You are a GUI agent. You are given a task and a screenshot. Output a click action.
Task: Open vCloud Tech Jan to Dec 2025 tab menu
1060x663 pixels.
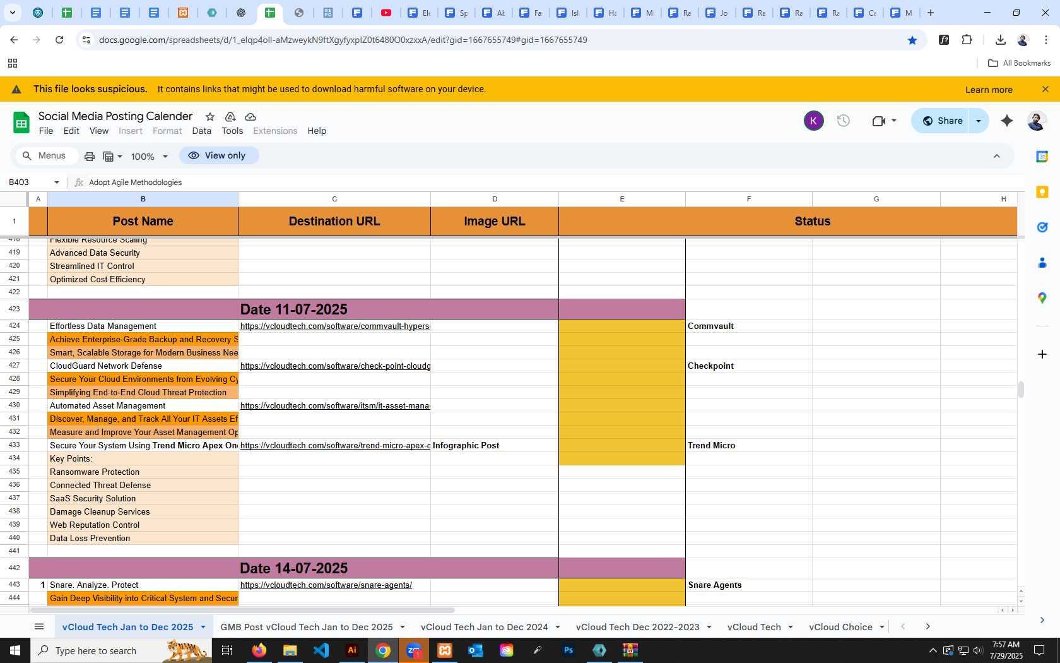pyautogui.click(x=203, y=627)
